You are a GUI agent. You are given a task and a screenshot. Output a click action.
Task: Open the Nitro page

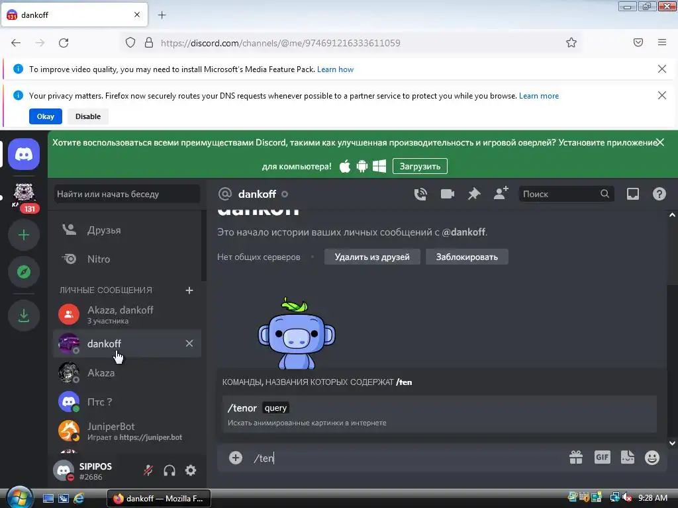click(127, 259)
